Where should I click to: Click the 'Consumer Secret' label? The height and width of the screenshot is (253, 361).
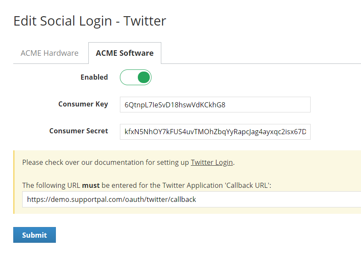(79, 131)
